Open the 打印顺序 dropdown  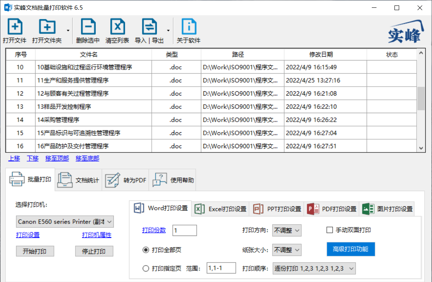[x=314, y=268]
